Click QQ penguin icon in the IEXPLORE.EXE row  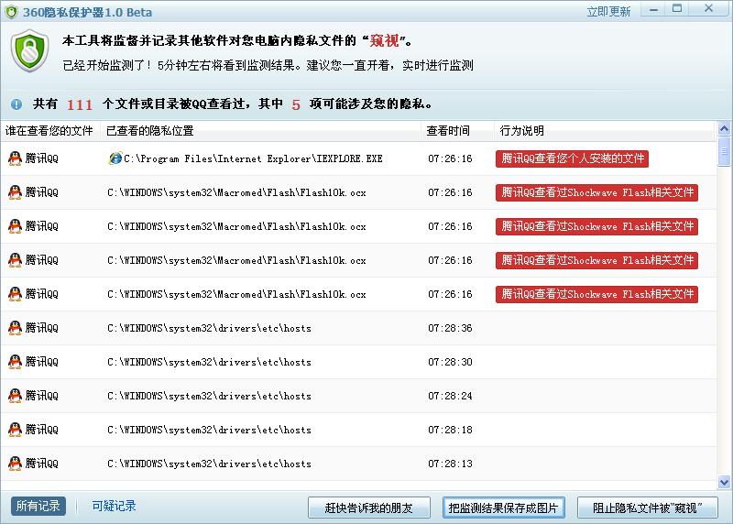pos(15,158)
